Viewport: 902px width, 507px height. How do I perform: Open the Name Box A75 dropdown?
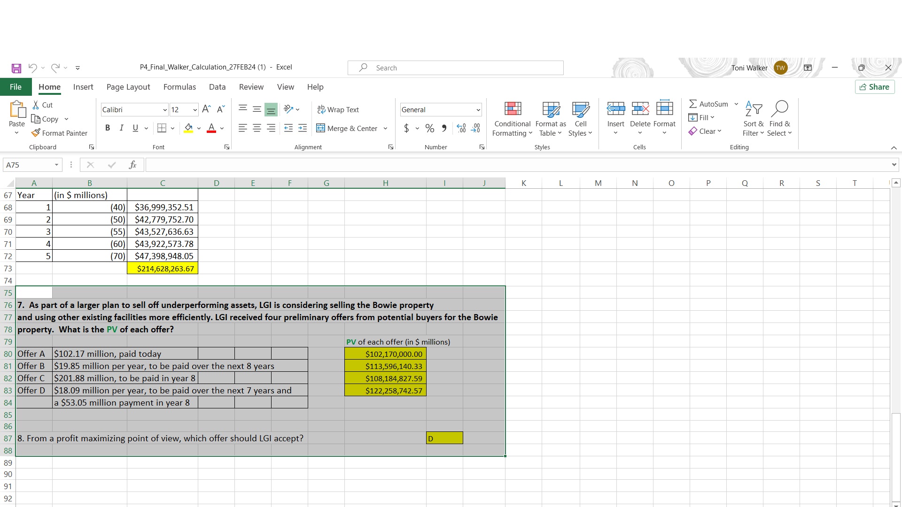click(x=56, y=165)
